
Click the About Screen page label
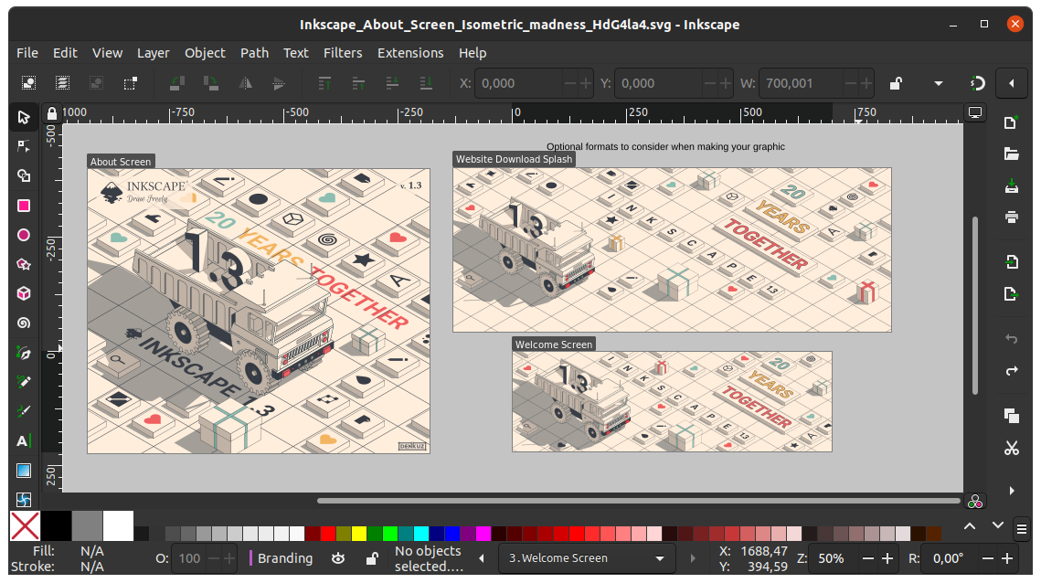121,162
